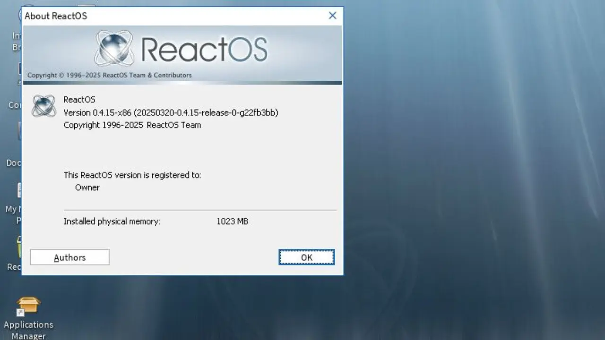Click the small ReactOS logo icon beside version info

pyautogui.click(x=43, y=106)
